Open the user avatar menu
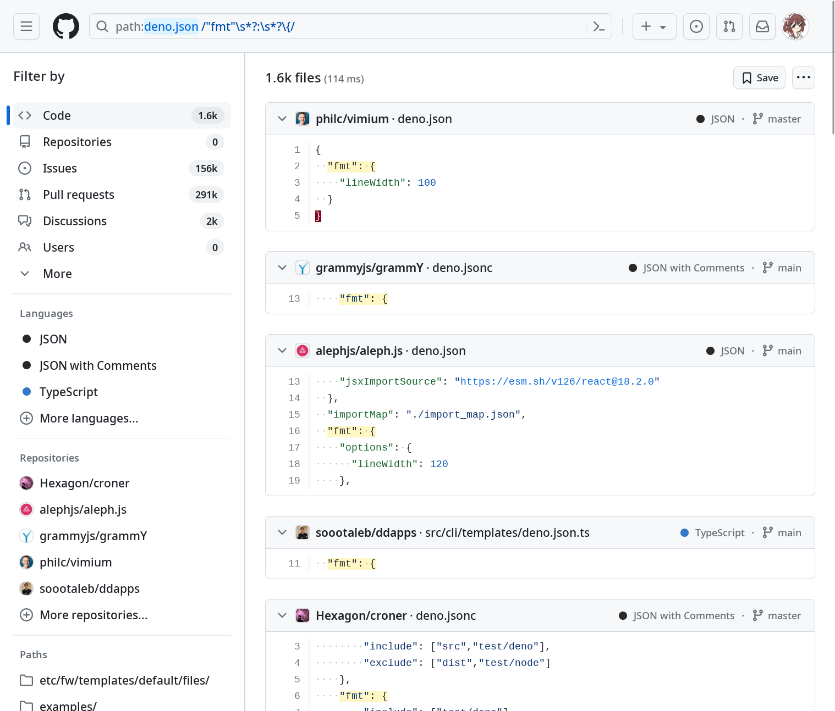Viewport: 835px width, 711px height. click(795, 26)
